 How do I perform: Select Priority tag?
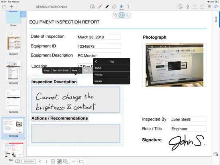[x=112, y=75]
